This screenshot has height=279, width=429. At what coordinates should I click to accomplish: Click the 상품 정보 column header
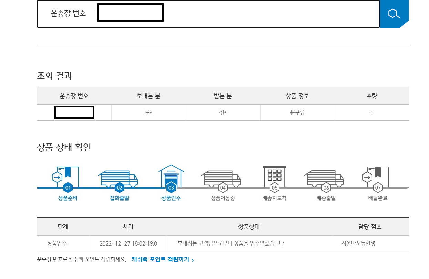click(297, 96)
